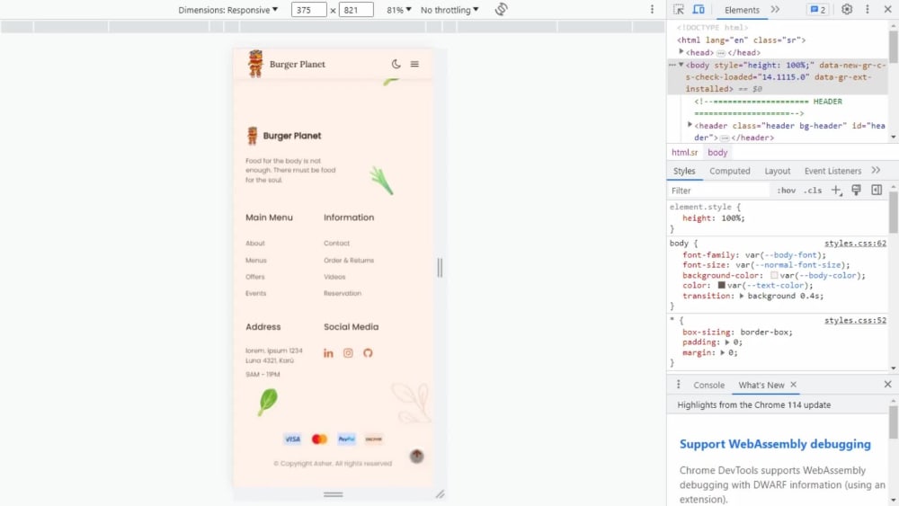Rotate the device viewport orientation
This screenshot has height=506, width=899.
[501, 9]
